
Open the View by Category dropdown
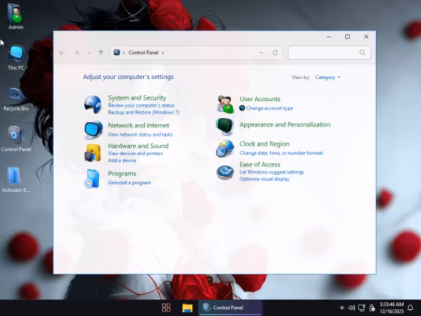click(x=328, y=77)
